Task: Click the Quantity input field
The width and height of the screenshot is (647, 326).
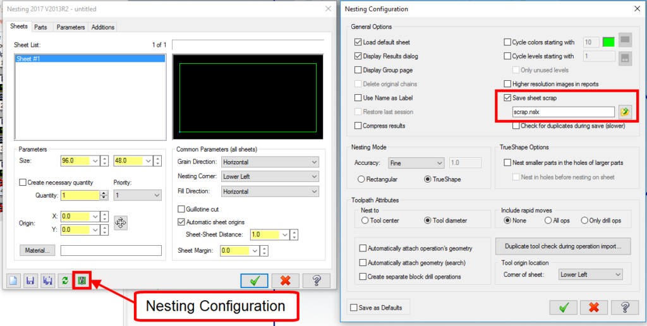Action: tap(80, 195)
